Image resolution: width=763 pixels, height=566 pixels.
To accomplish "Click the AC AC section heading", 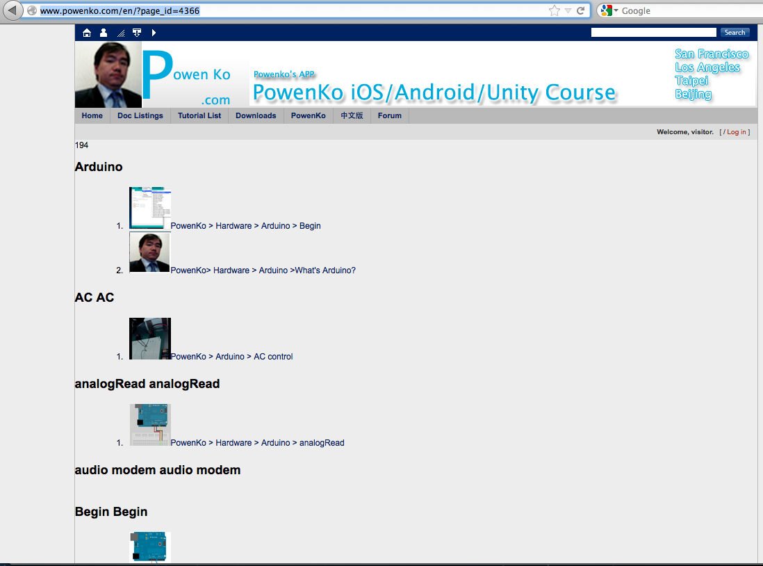I will [x=95, y=297].
